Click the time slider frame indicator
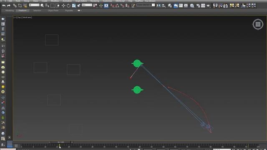Screen dimensions: 267x150 pos(60,142)
